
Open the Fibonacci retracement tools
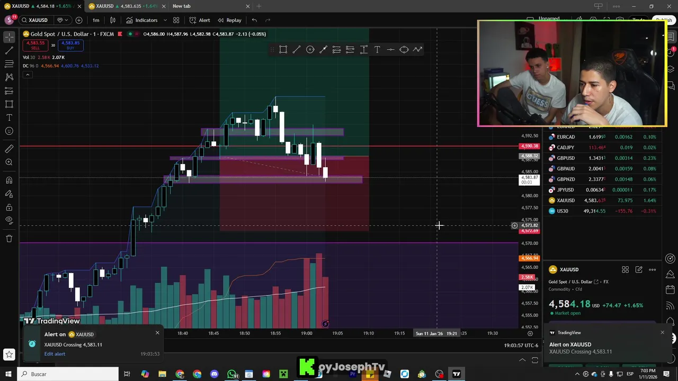(x=9, y=63)
